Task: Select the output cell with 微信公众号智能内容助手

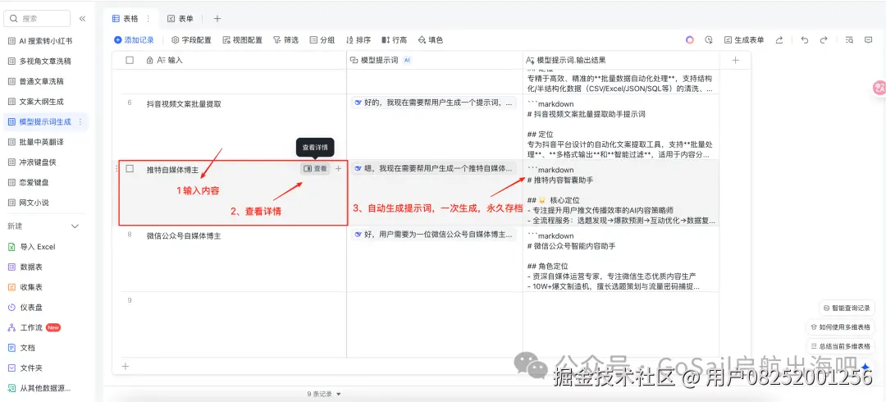Action: pyautogui.click(x=621, y=258)
